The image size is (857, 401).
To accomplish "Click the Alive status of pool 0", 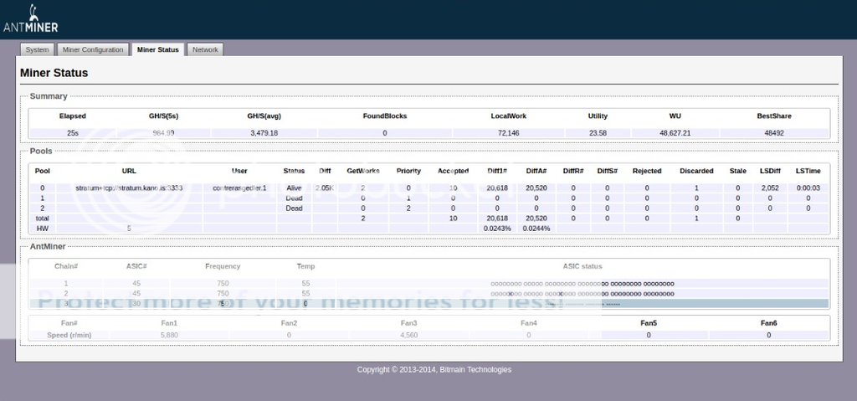I will (x=294, y=188).
